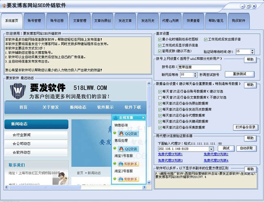Open the 免费代理IP列表4 link
The image size is (264, 202).
216,161
